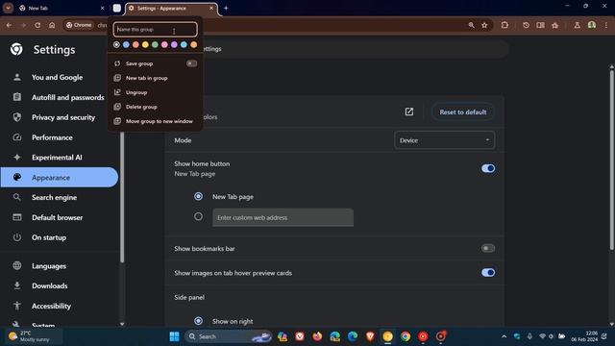This screenshot has width=615, height=346.
Task: Open the history clock icon in toolbar
Action: click(x=526, y=25)
